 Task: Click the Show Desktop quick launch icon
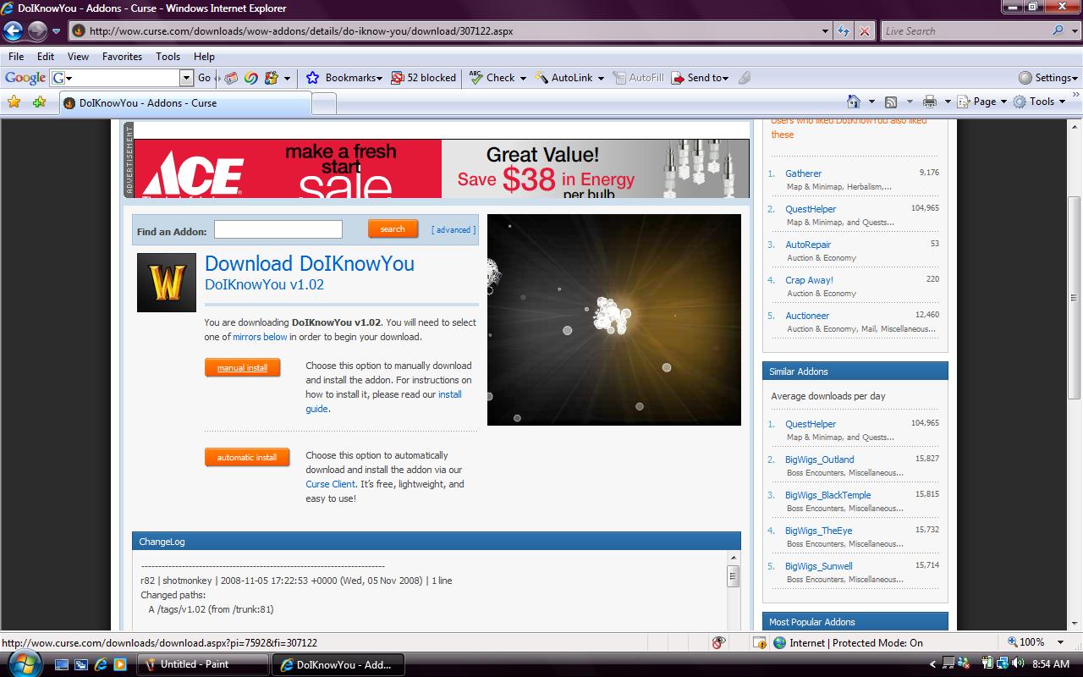point(62,664)
